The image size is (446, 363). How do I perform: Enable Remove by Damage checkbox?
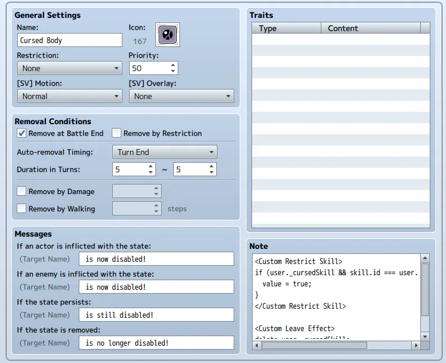coord(22,191)
